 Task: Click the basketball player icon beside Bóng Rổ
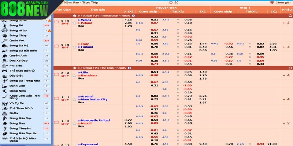click(4, 25)
